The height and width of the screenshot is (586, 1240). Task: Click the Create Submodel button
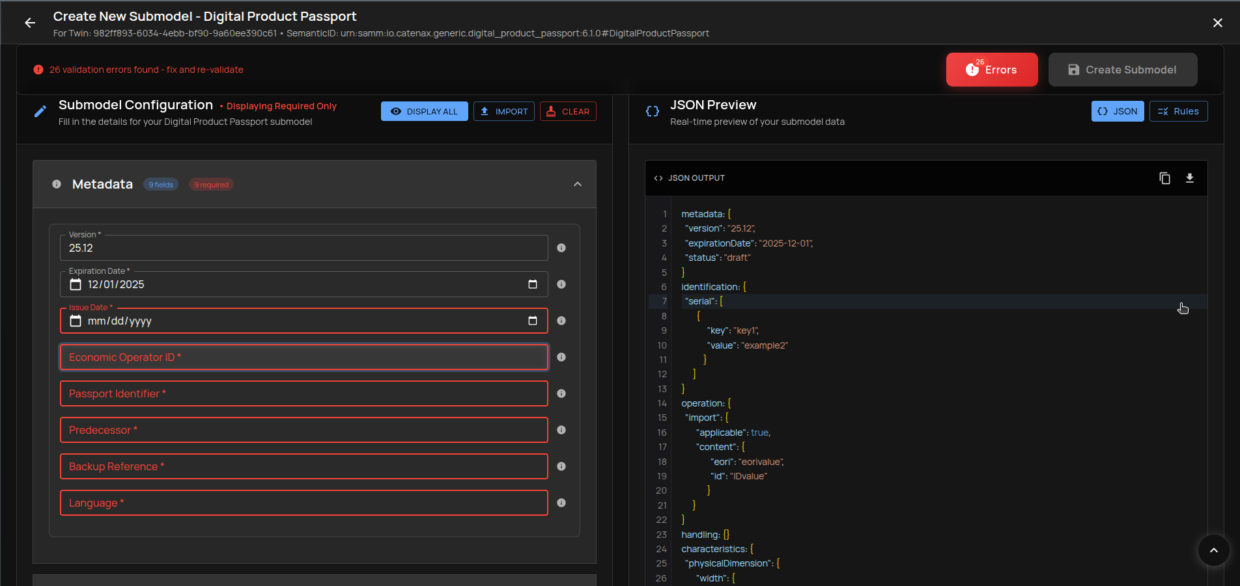(x=1122, y=70)
